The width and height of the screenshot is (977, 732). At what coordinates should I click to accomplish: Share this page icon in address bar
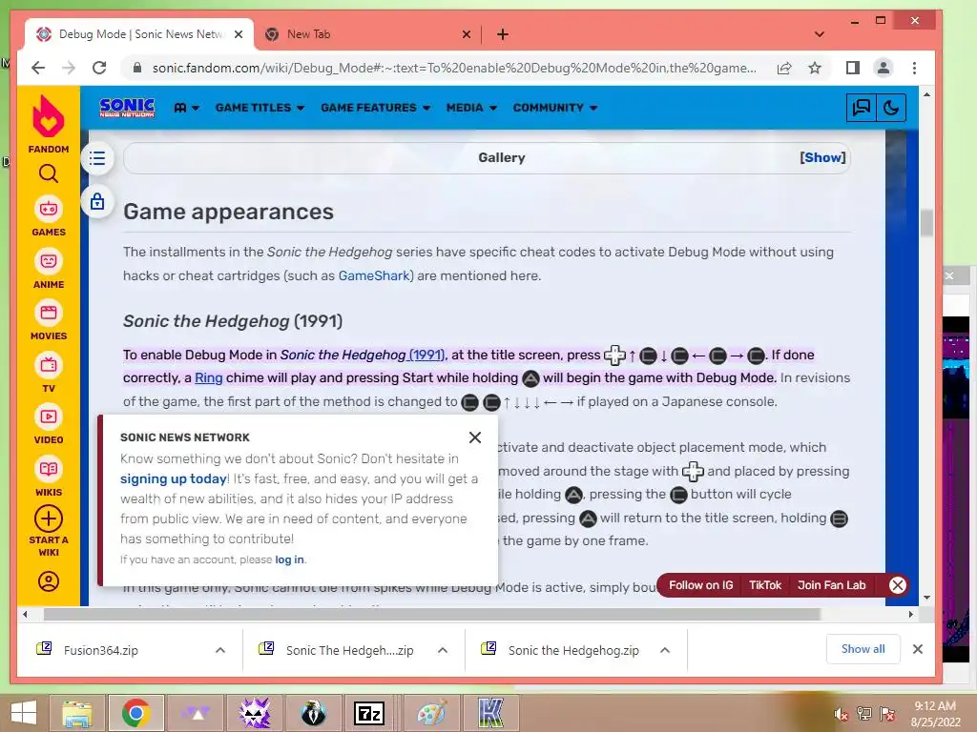[784, 68]
